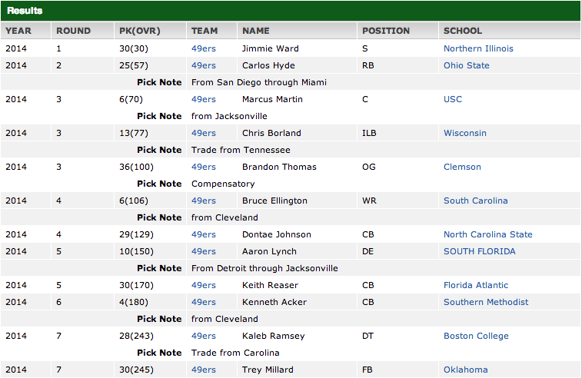Click the Southern Methodist school link
This screenshot has width=582, height=378.
[486, 302]
